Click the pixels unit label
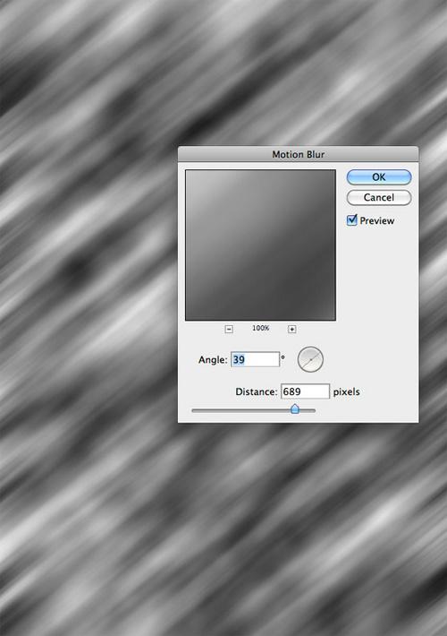447x636 pixels. coord(347,392)
